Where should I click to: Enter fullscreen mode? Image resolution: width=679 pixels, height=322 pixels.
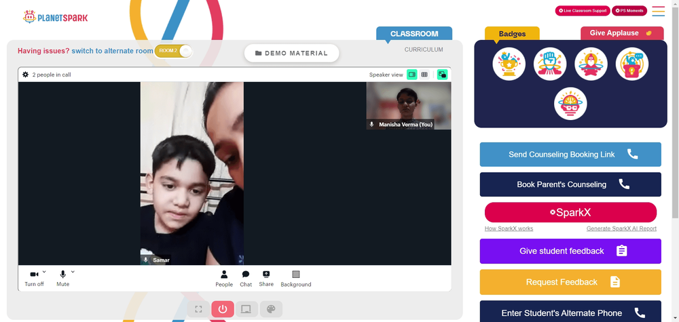pos(199,309)
